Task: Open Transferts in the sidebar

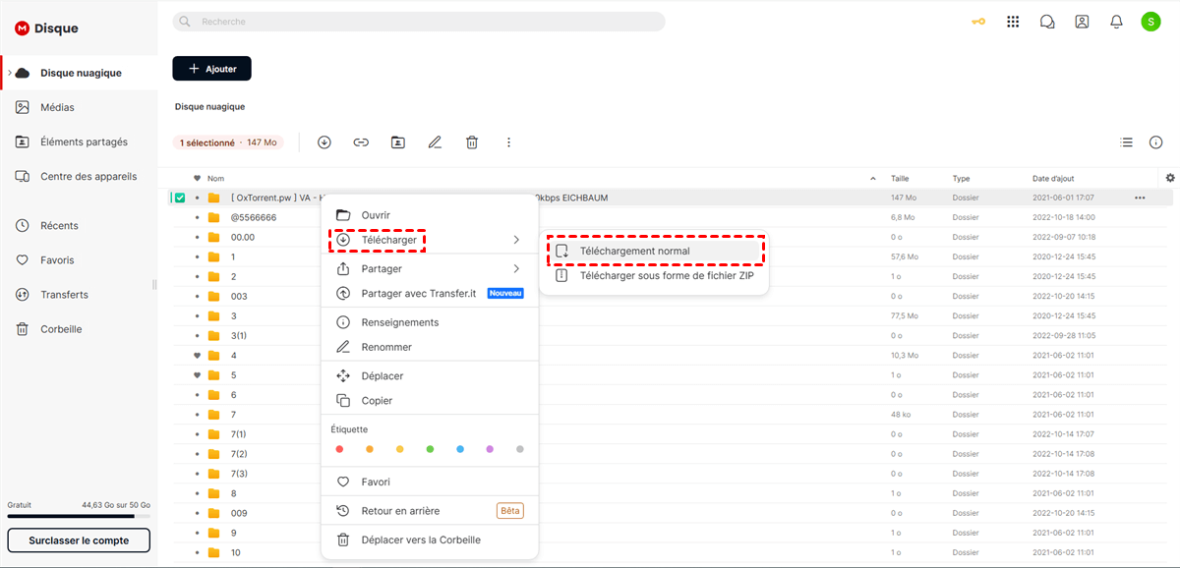Action: (x=79, y=294)
